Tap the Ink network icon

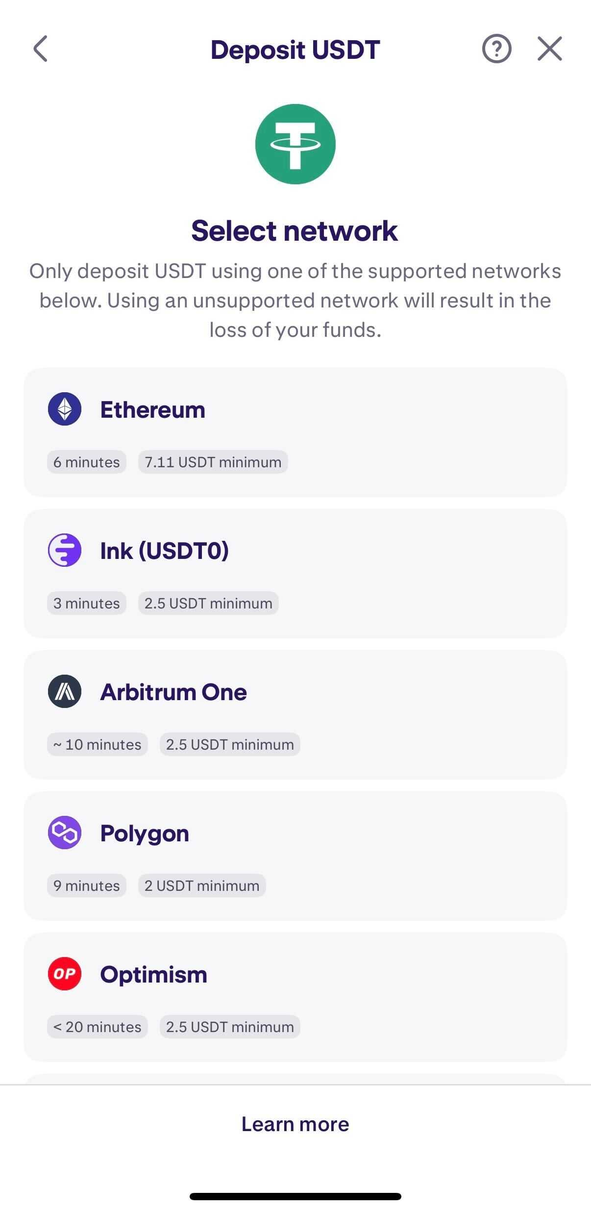click(65, 550)
